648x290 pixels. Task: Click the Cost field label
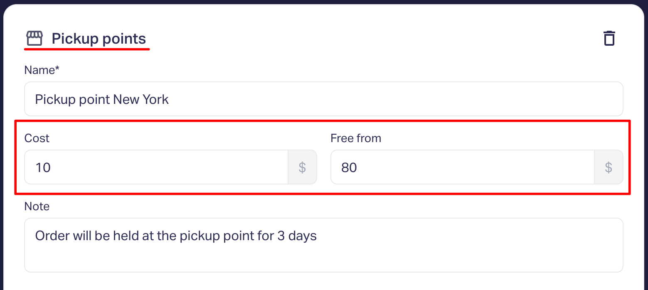click(x=37, y=138)
